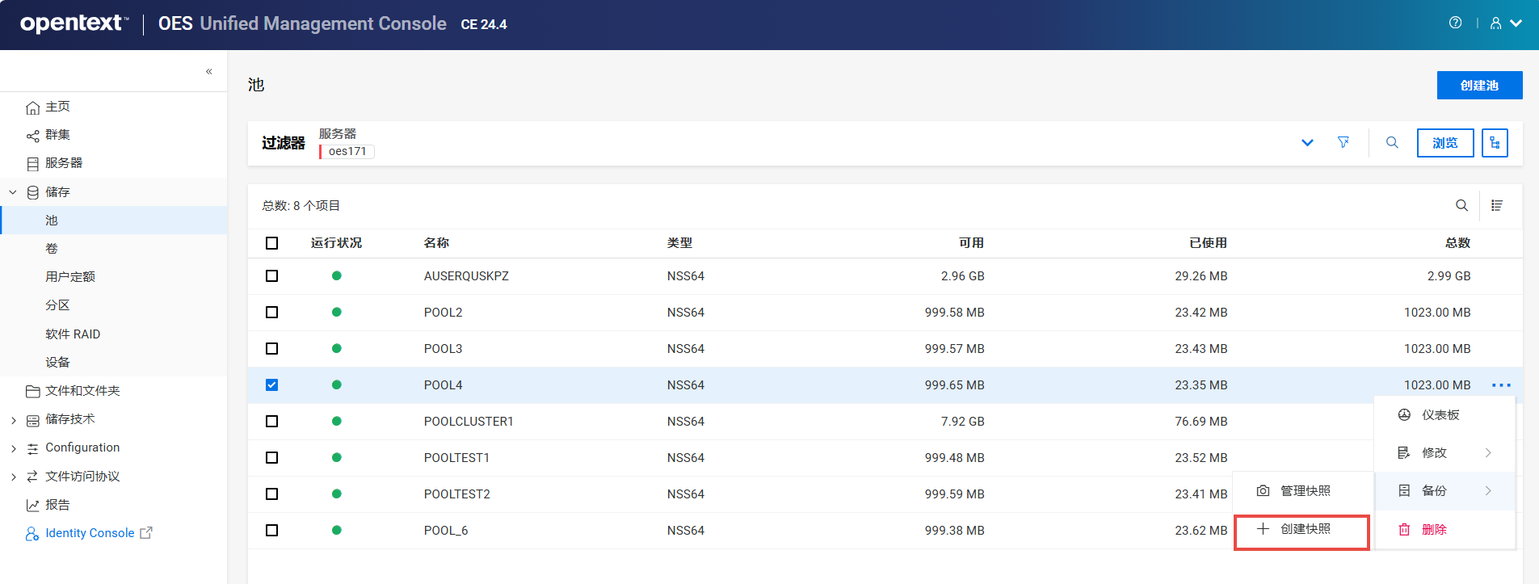Image resolution: width=1539 pixels, height=584 pixels.
Task: Go to 用户定额 in the sidebar
Action: (70, 277)
